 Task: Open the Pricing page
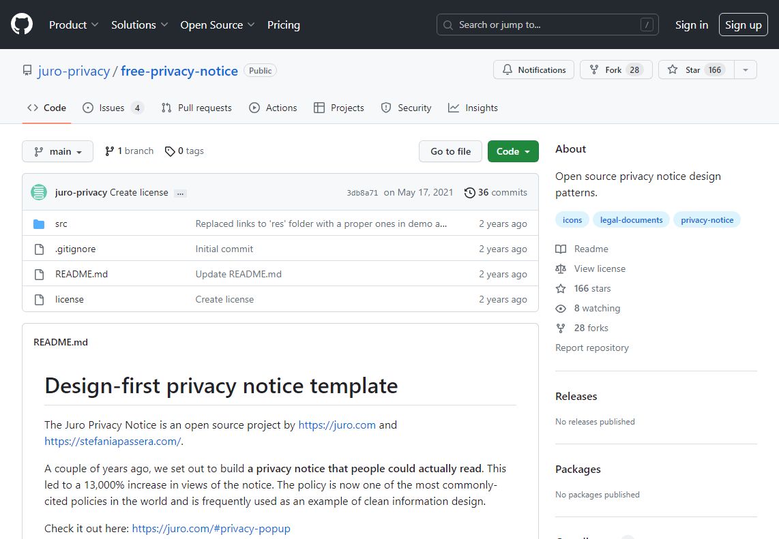(284, 25)
